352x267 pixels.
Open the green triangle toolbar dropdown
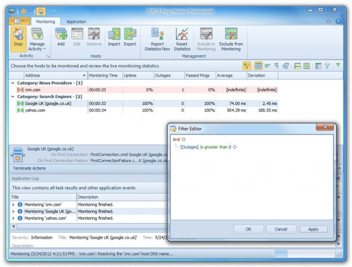click(x=338, y=65)
